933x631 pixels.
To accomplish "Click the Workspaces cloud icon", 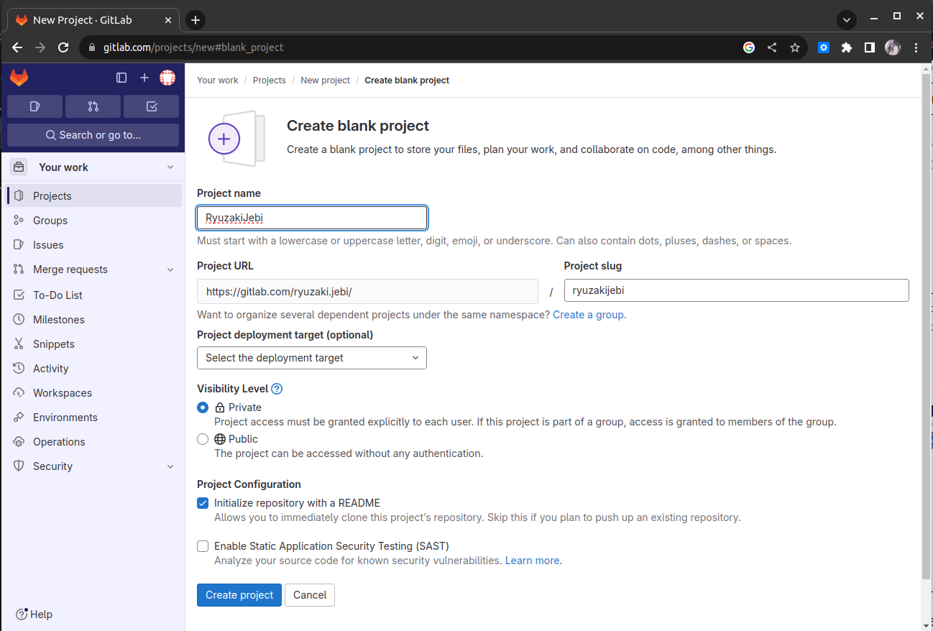I will tap(19, 392).
